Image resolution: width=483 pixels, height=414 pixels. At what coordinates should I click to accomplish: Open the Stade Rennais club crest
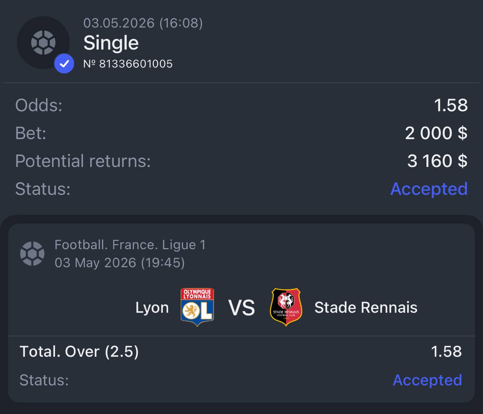click(286, 307)
